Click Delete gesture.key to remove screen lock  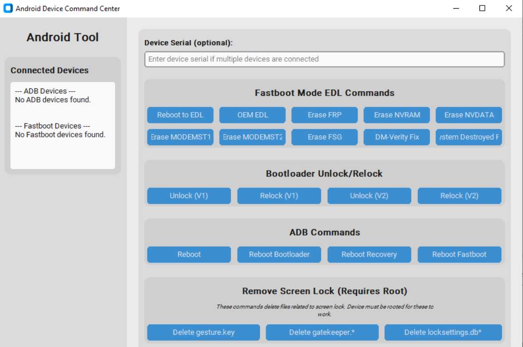coord(203,332)
